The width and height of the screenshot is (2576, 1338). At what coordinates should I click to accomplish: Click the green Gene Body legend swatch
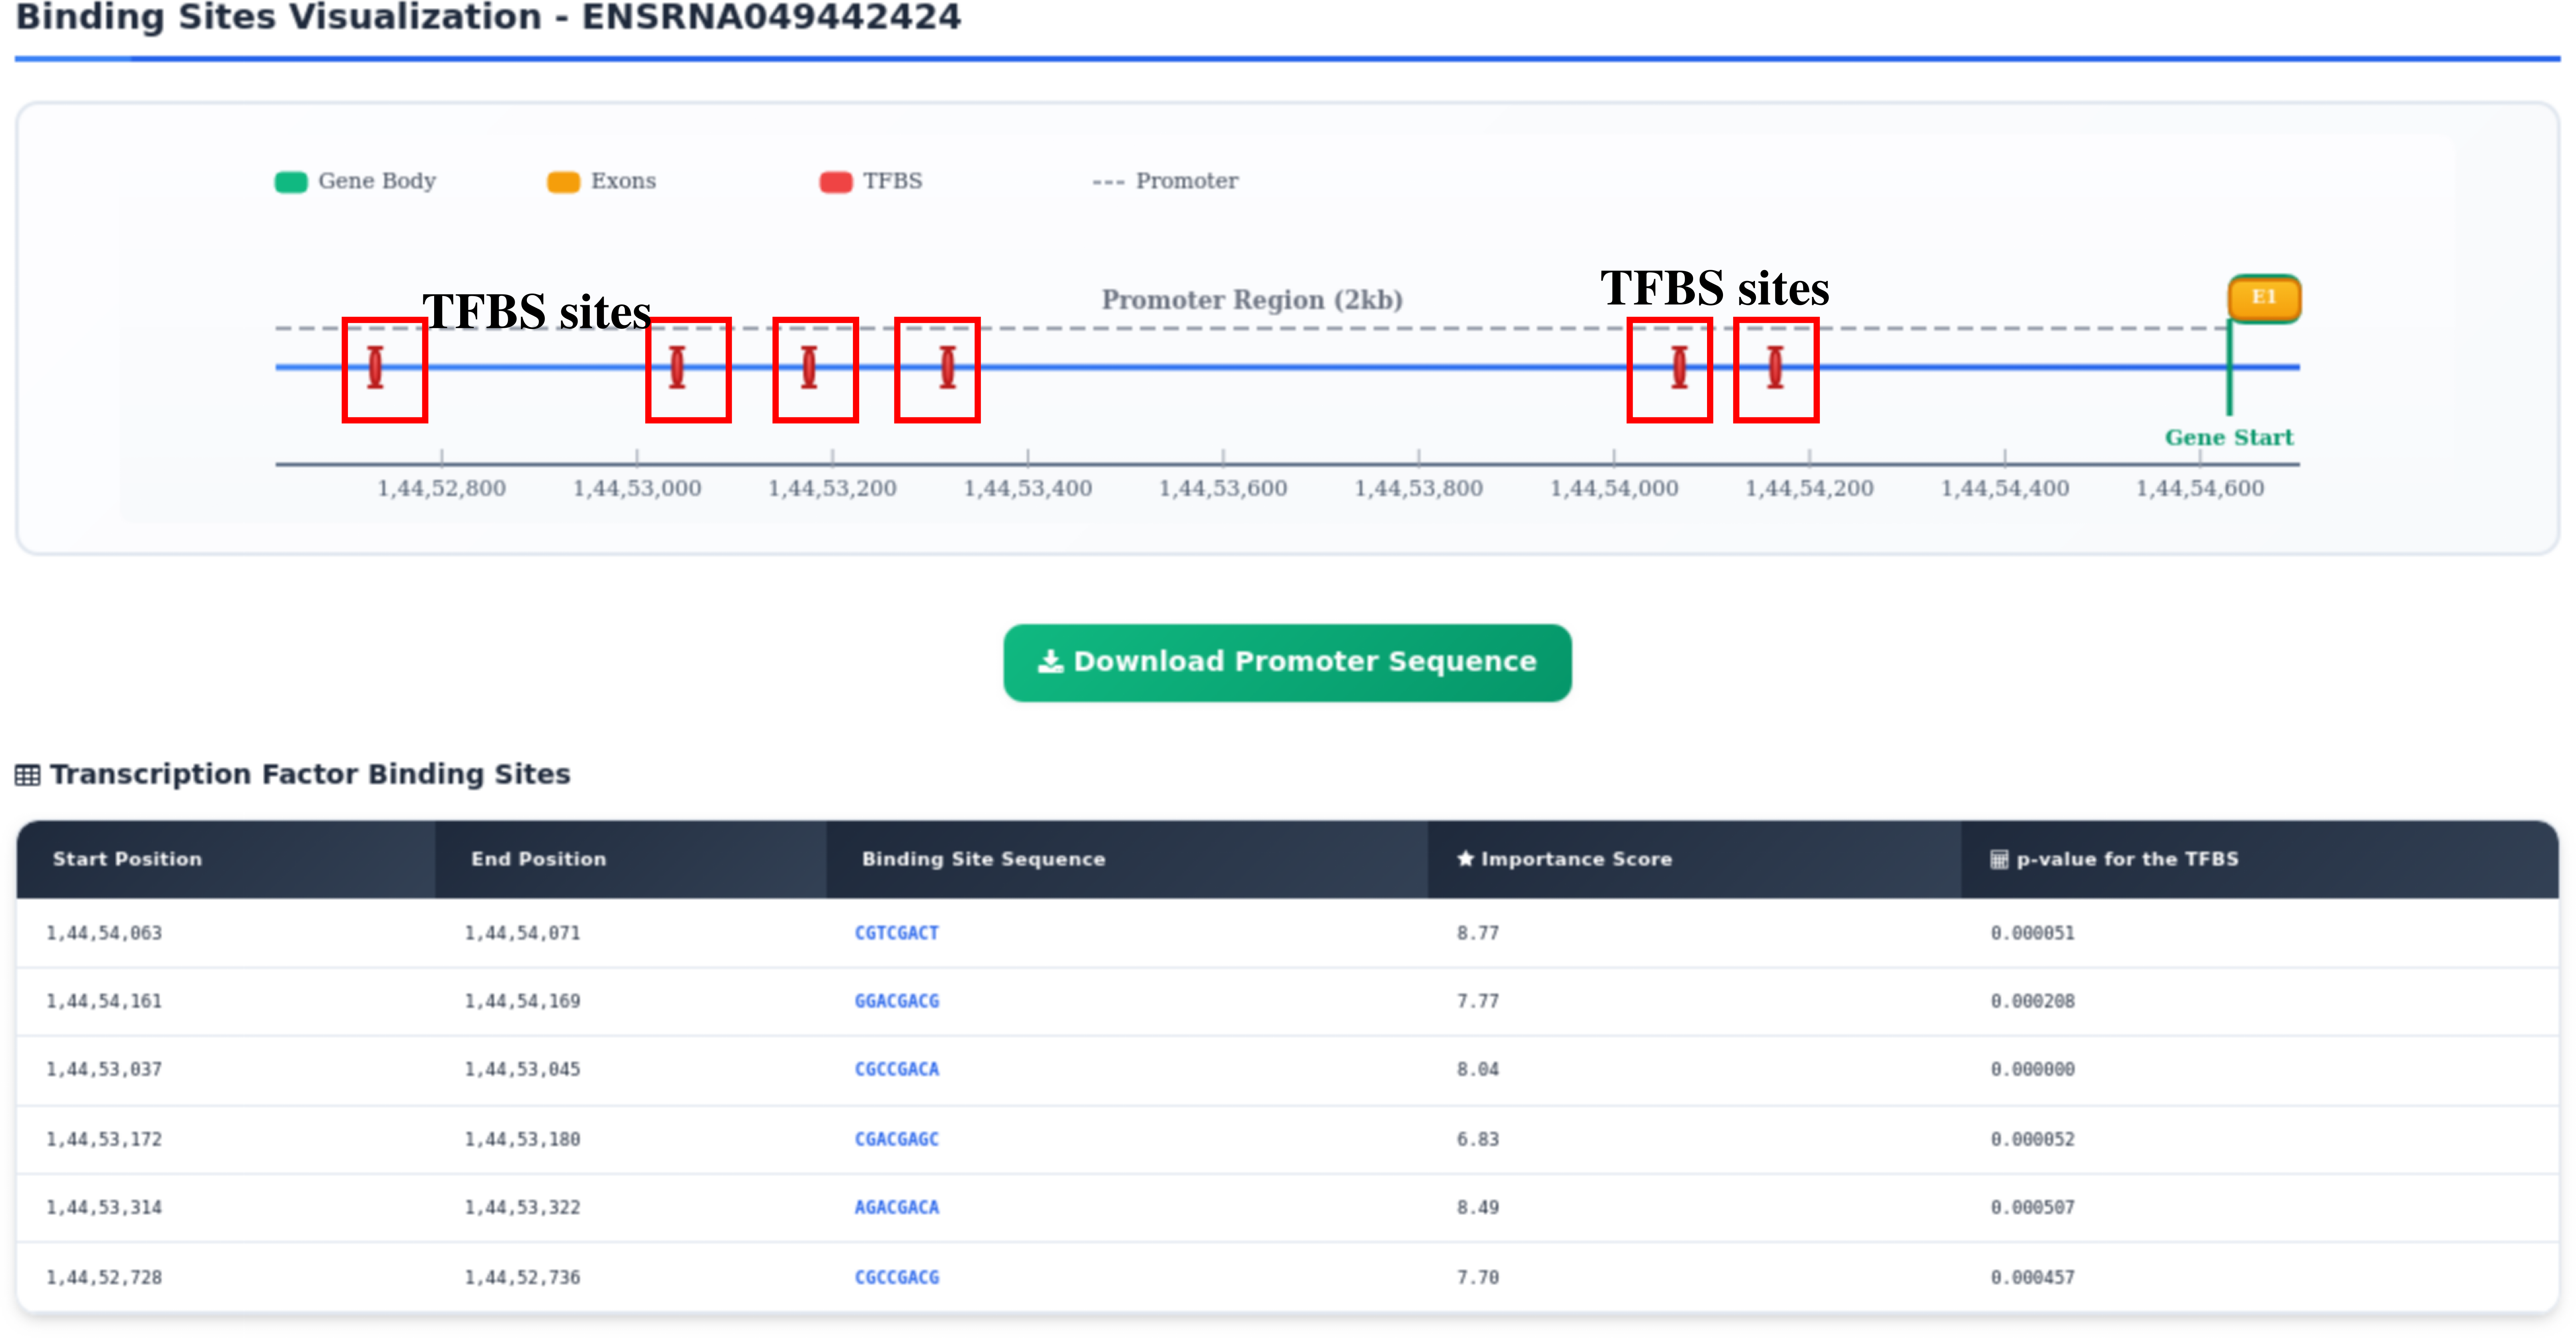(291, 182)
